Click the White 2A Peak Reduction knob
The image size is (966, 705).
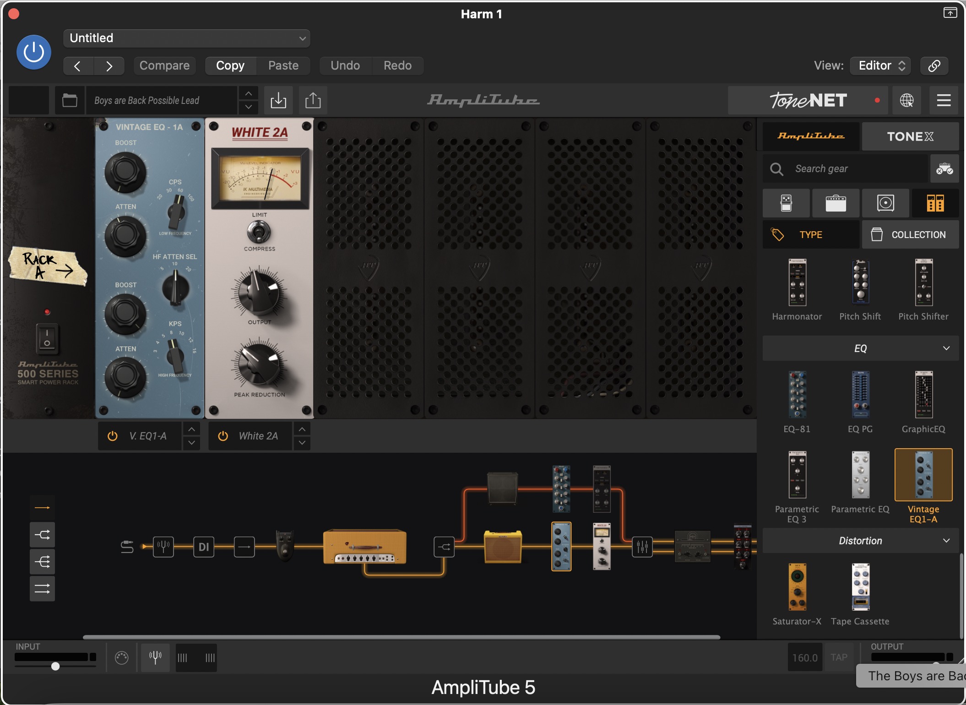pos(259,364)
